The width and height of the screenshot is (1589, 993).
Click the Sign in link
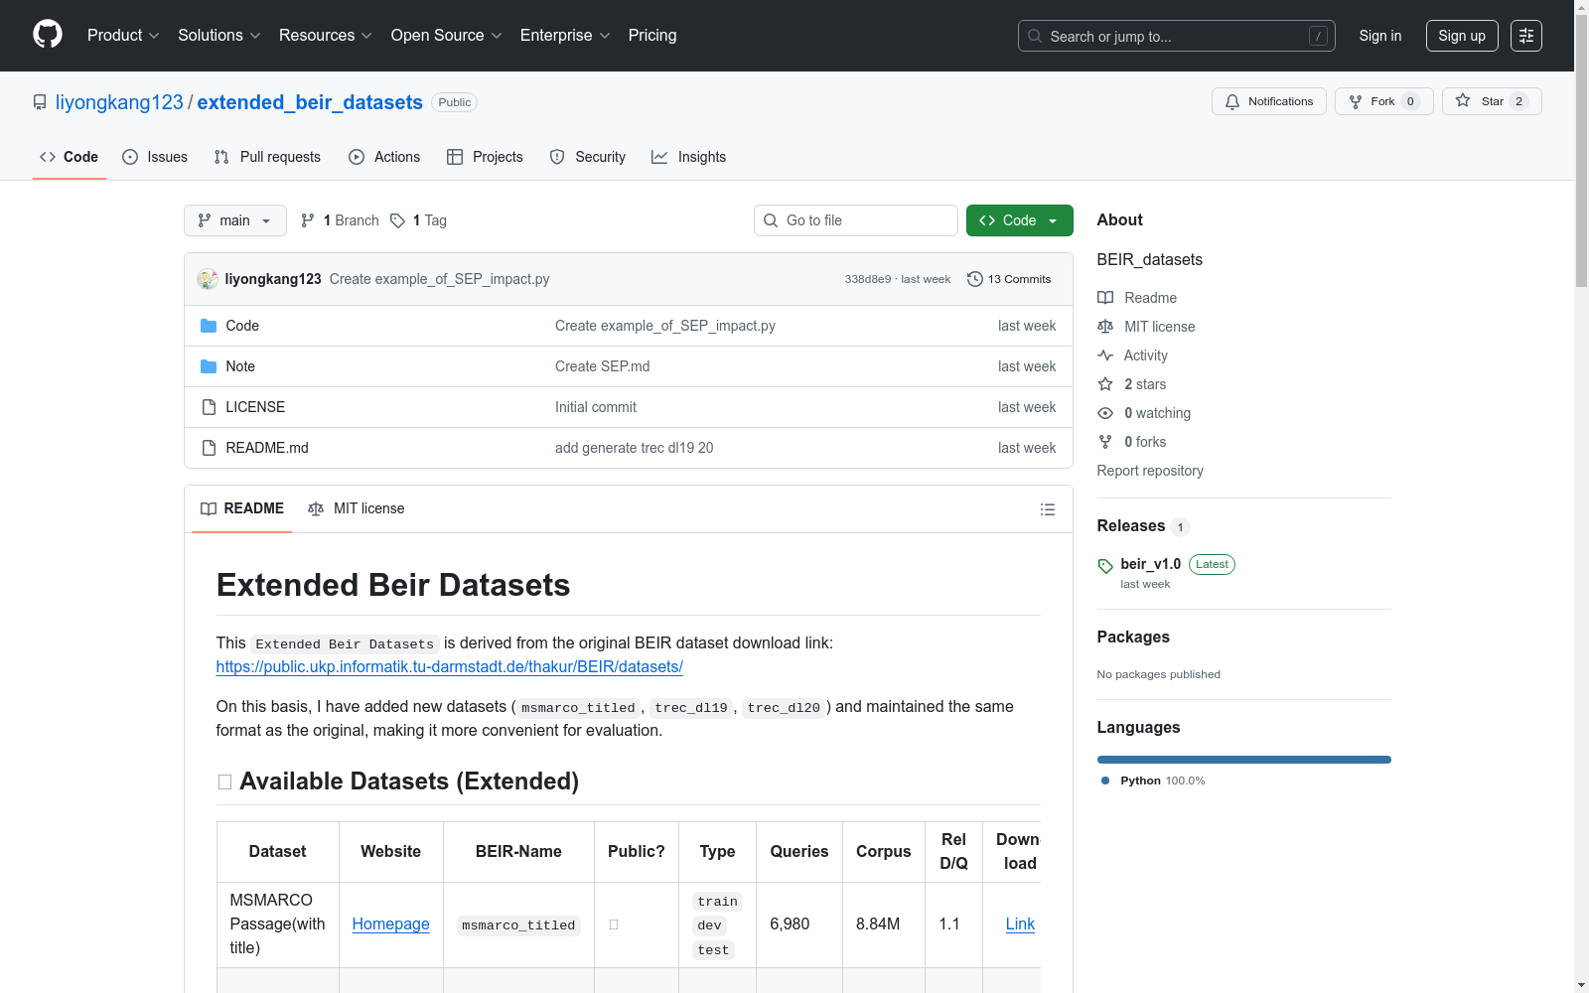1380,36
